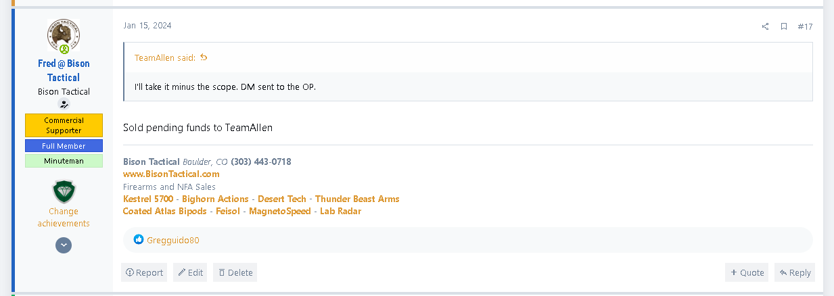Click the share icon on post #17

(765, 26)
